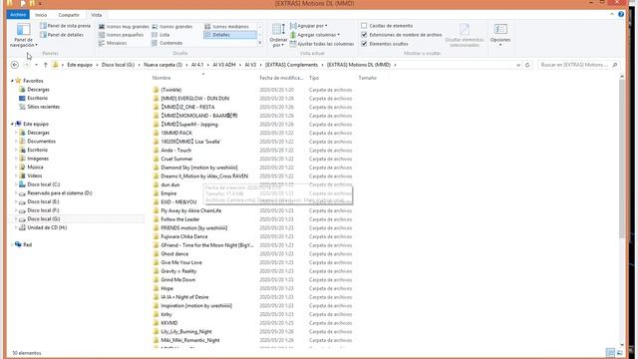Screen dimensions: 638x359
Task: Select the (Twinkle) folder
Action: click(x=170, y=90)
